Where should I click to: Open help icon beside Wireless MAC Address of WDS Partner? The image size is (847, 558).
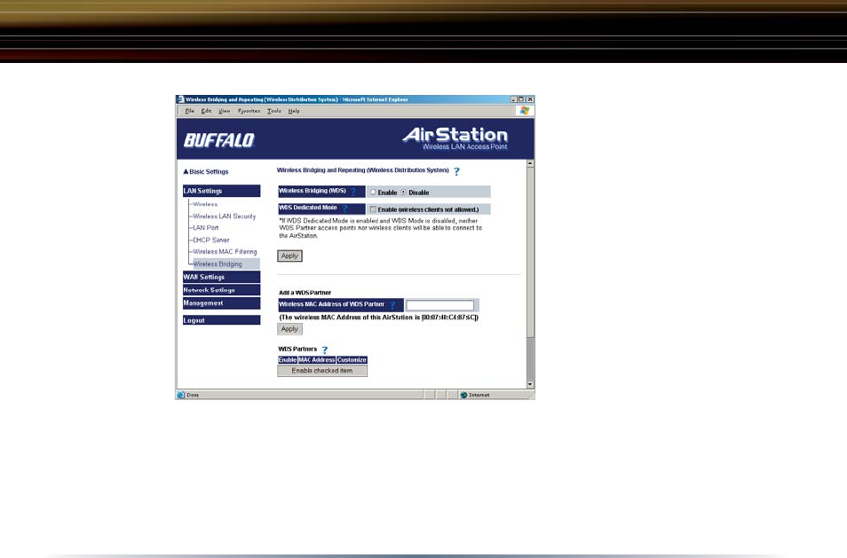pyautogui.click(x=392, y=305)
